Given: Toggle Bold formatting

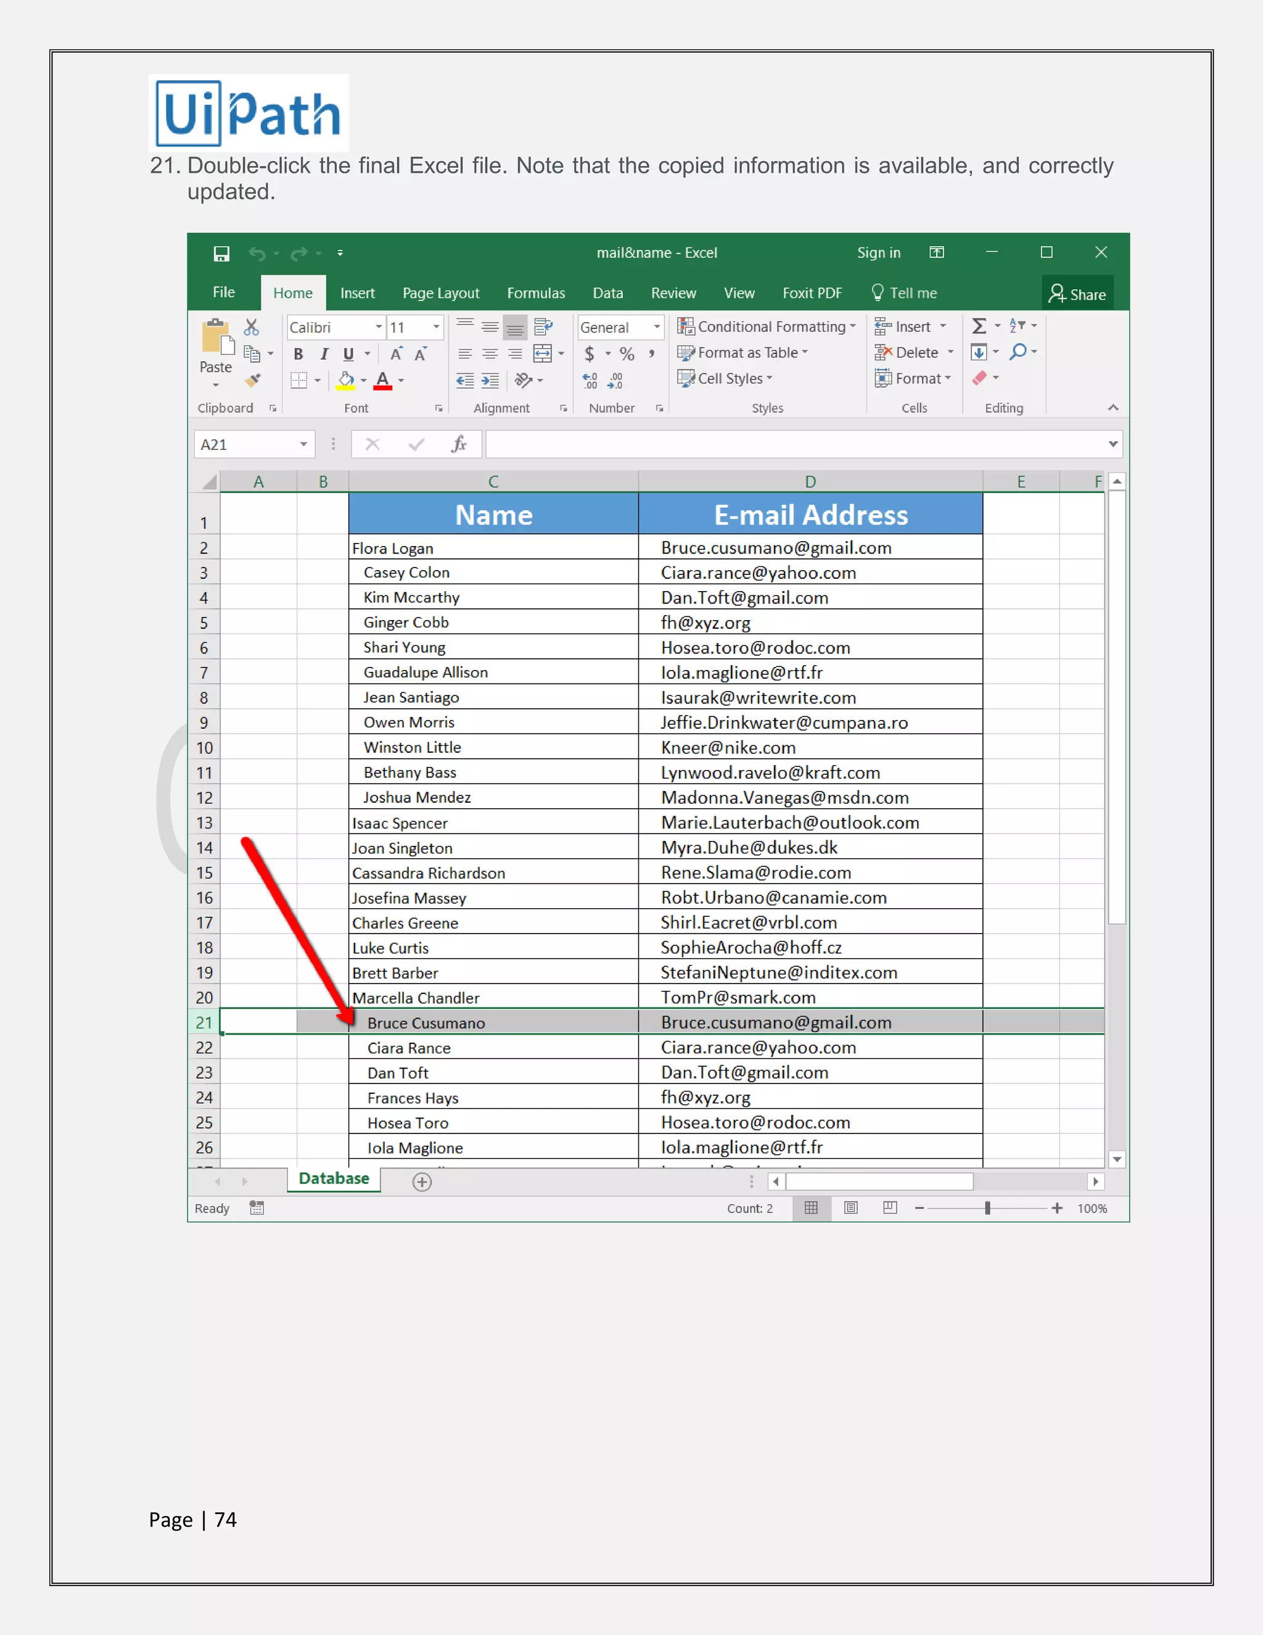Looking at the screenshot, I should (x=298, y=354).
